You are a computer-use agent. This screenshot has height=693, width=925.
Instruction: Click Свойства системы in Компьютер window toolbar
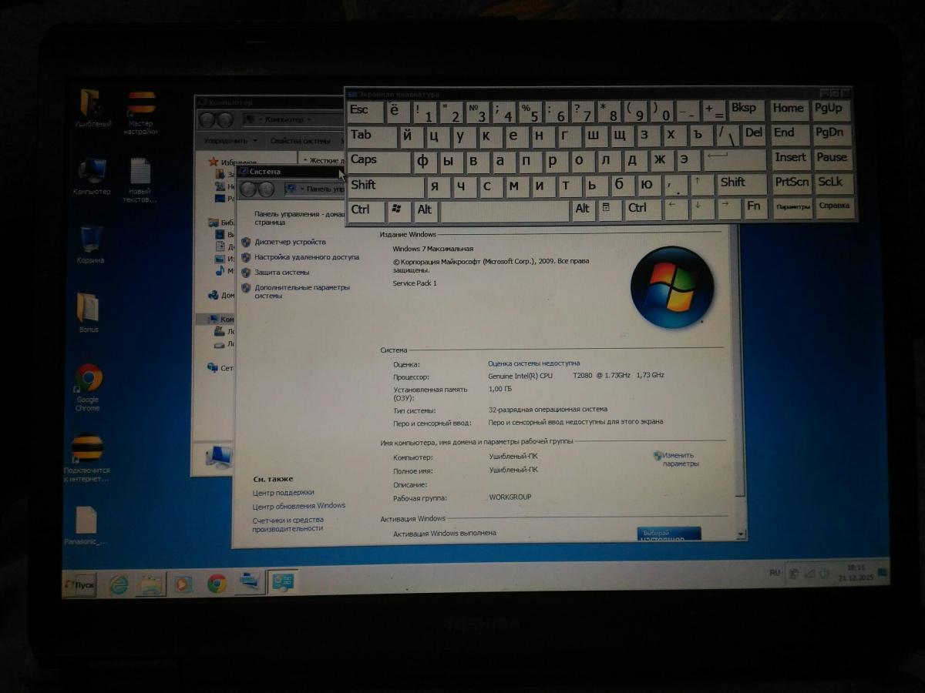(x=300, y=141)
